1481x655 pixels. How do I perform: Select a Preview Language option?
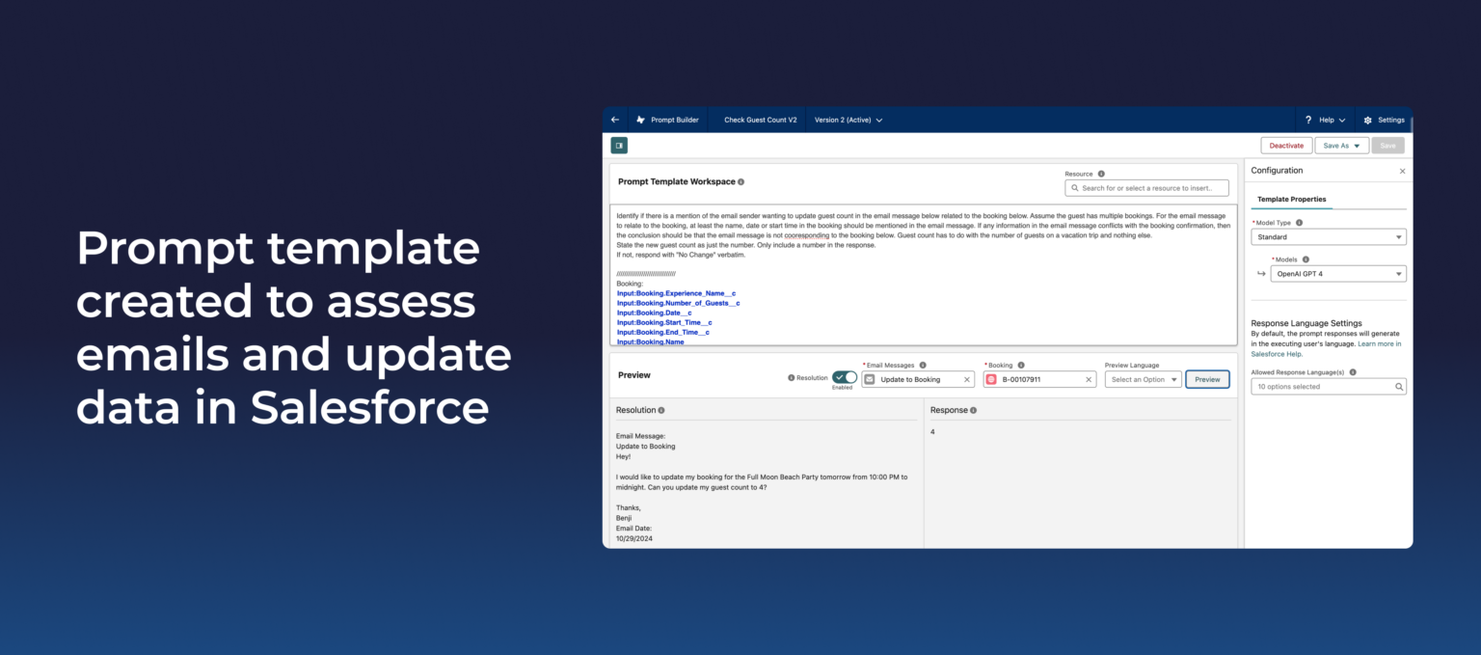pos(1143,379)
